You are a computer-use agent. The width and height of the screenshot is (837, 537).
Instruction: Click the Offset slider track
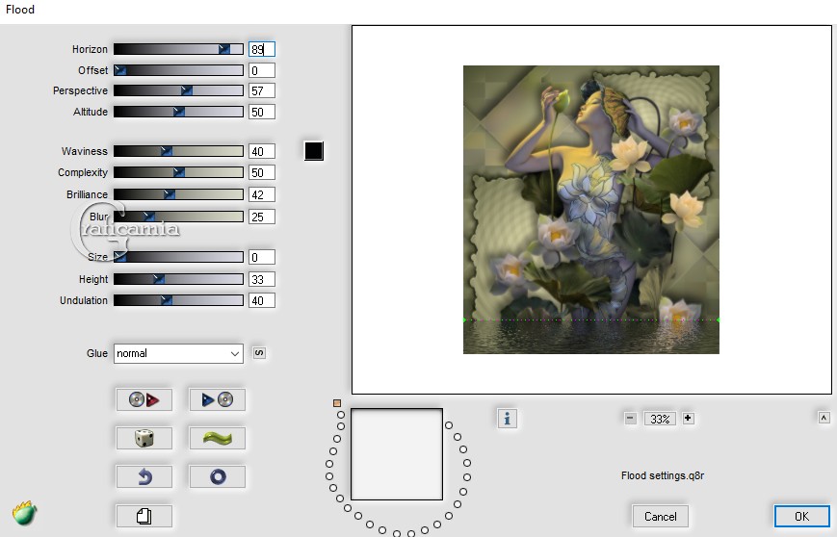coord(178,70)
